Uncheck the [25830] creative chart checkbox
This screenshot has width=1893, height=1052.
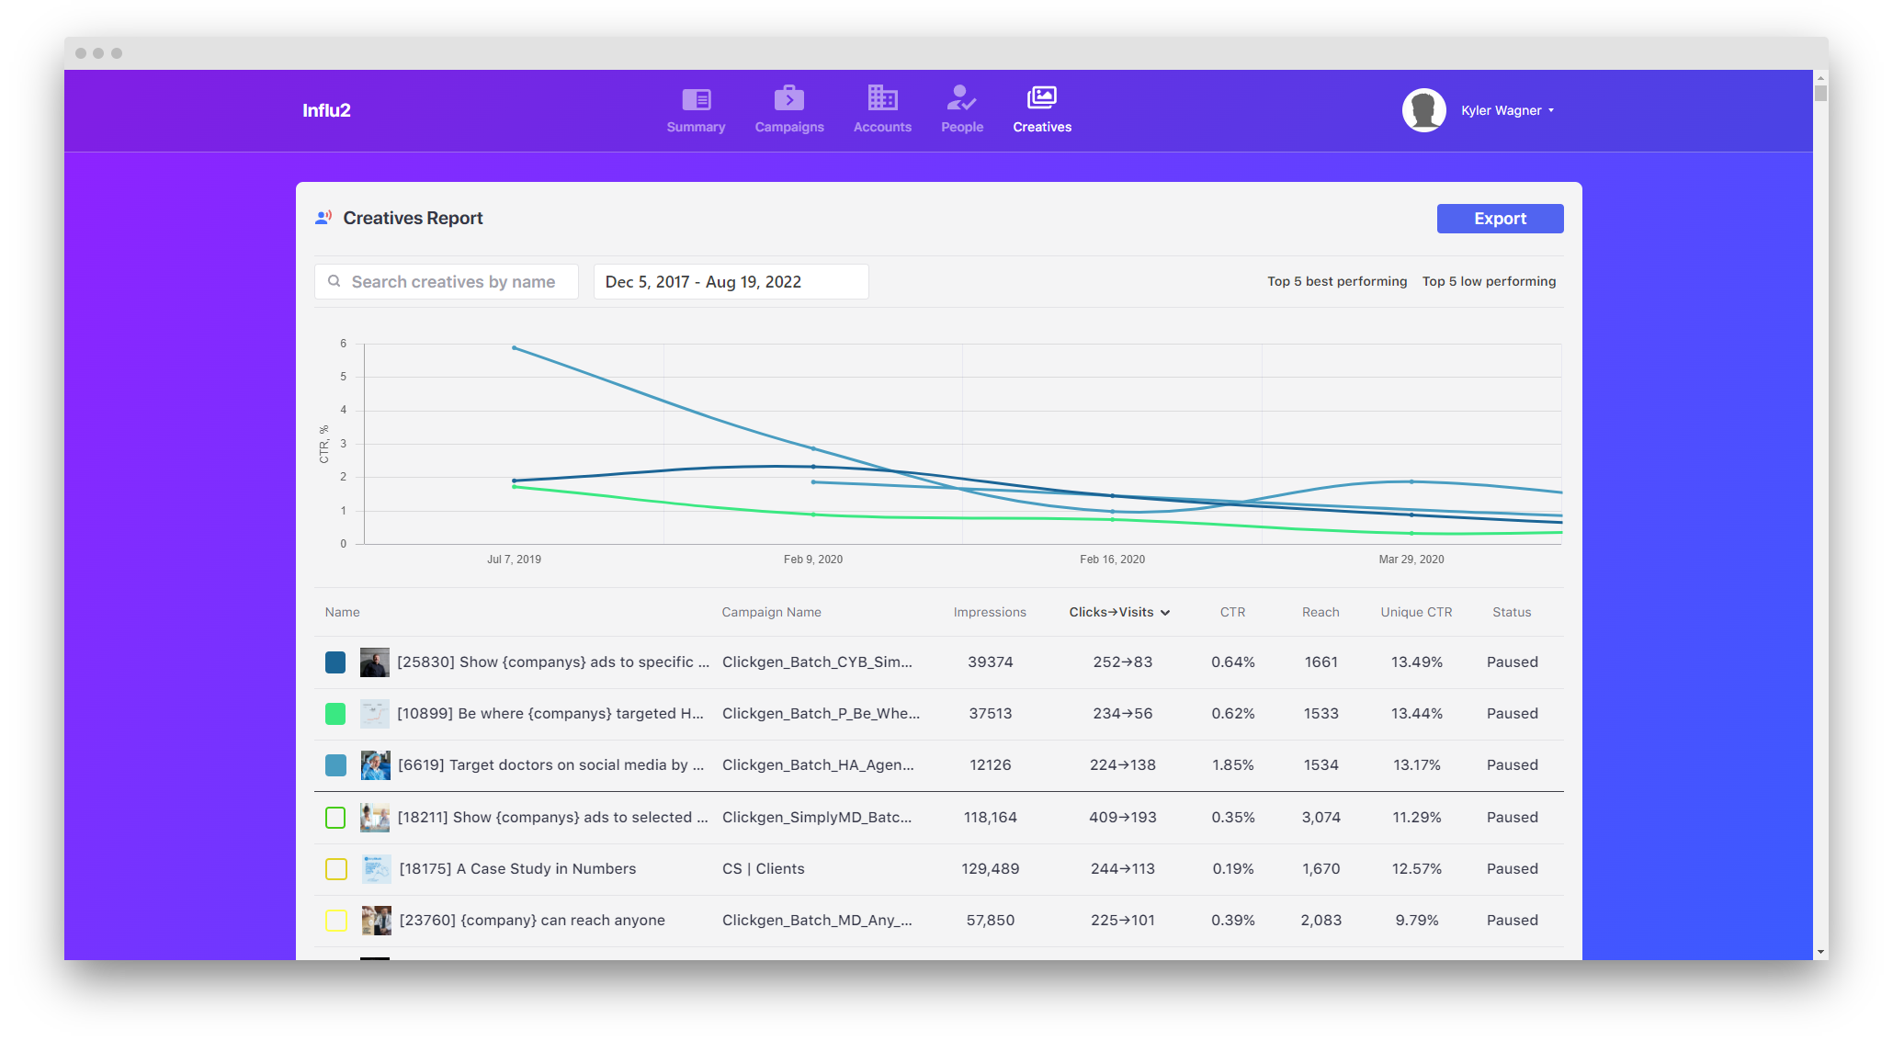coord(335,662)
